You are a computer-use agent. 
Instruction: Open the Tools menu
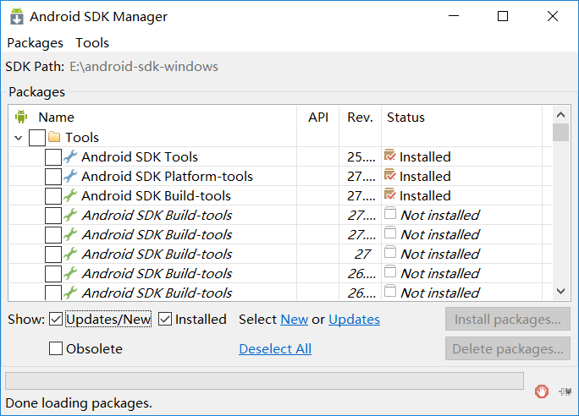pyautogui.click(x=92, y=43)
